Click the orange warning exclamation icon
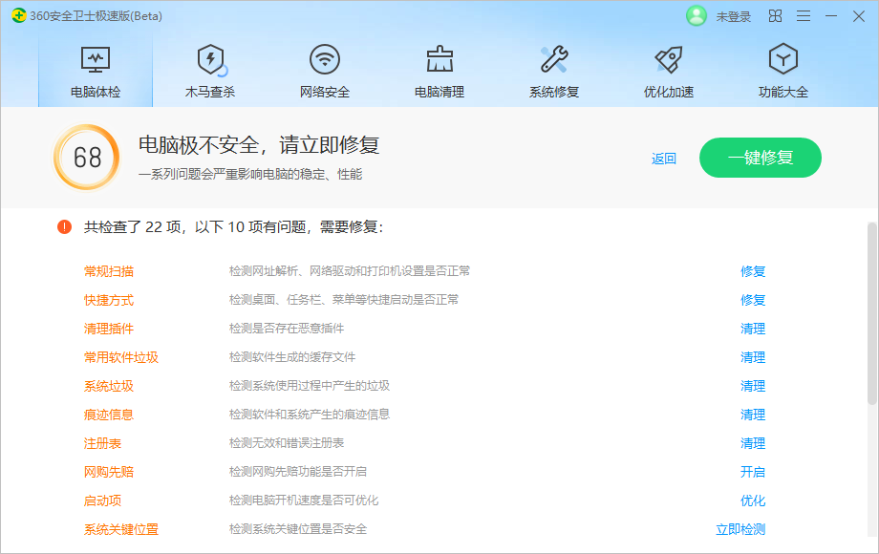 coord(64,227)
